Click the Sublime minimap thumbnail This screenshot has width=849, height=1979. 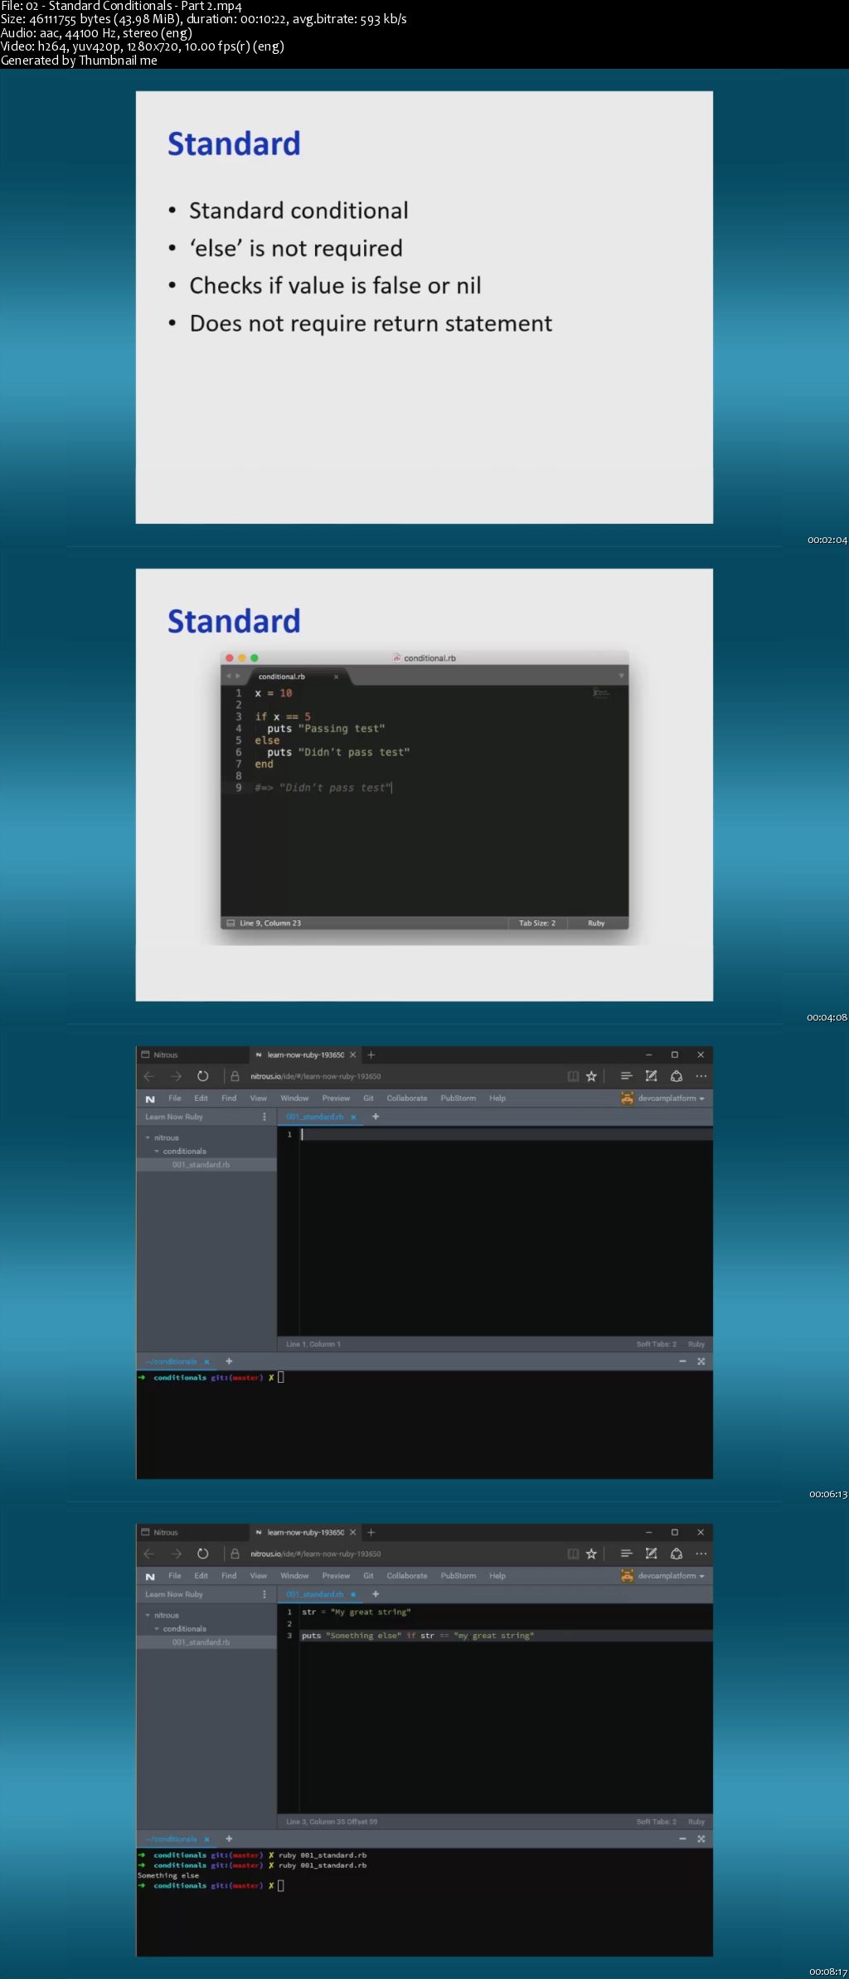click(x=601, y=693)
